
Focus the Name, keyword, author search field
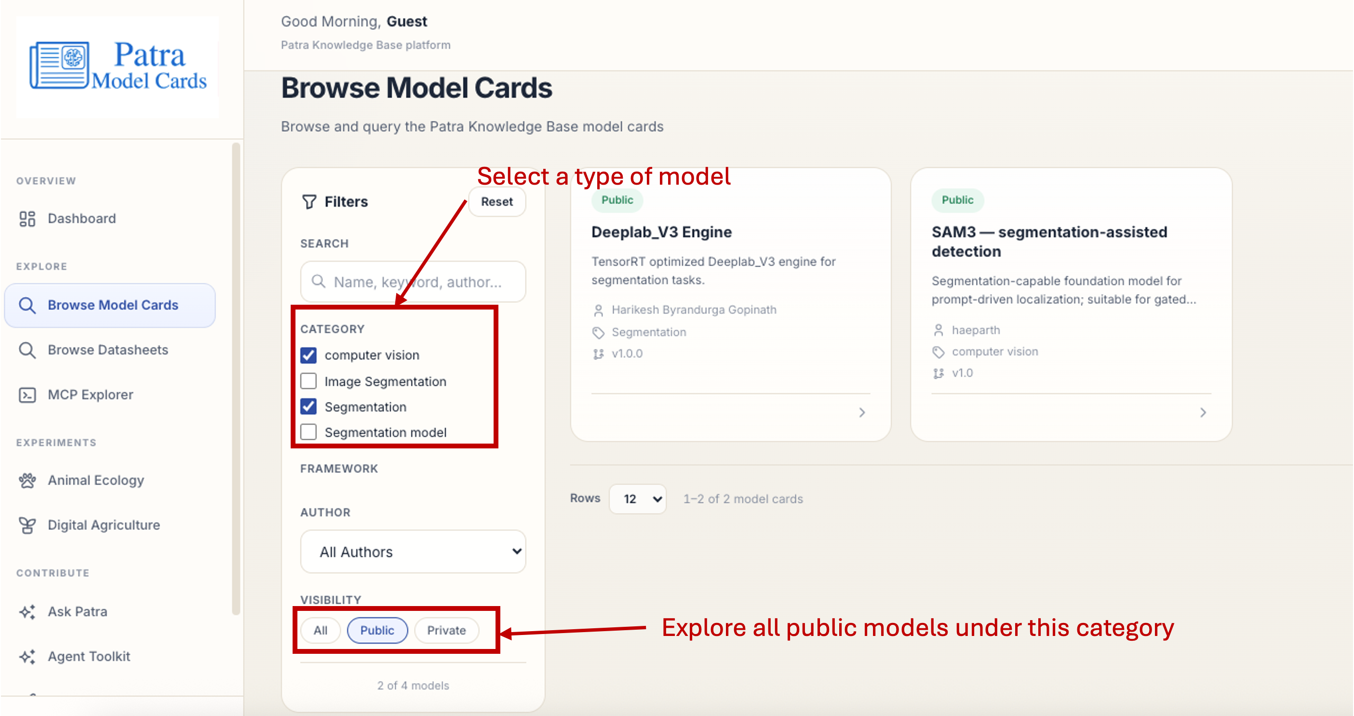pyautogui.click(x=413, y=282)
